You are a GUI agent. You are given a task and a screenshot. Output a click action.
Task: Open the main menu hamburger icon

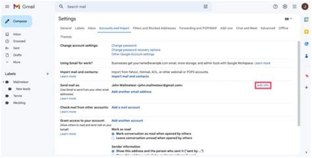click(x=7, y=6)
